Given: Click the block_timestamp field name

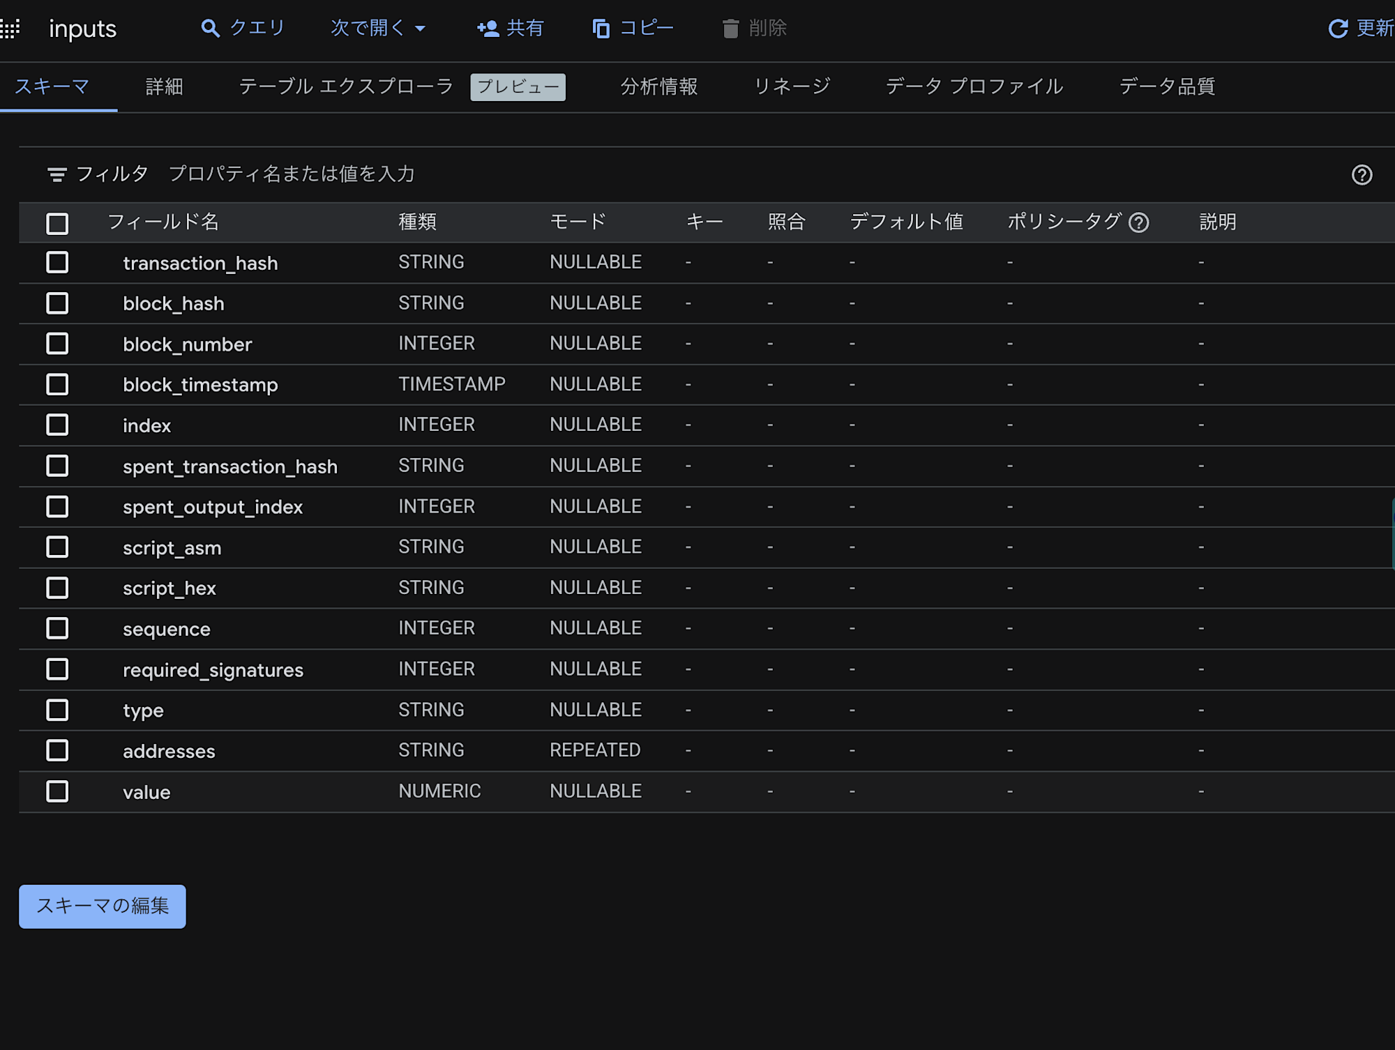Looking at the screenshot, I should [x=200, y=385].
